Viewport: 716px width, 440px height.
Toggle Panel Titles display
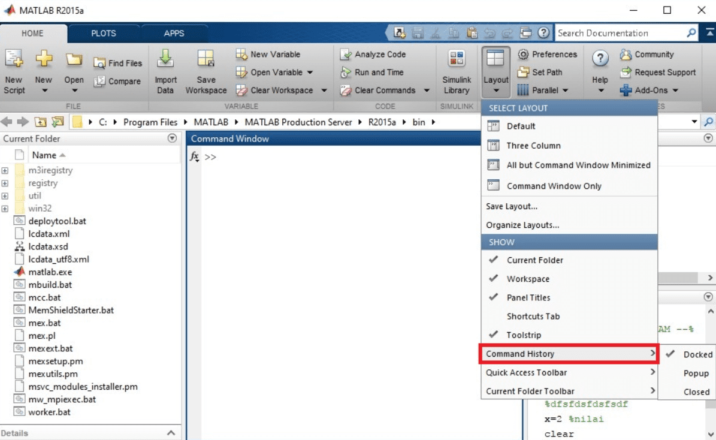[x=569, y=297]
